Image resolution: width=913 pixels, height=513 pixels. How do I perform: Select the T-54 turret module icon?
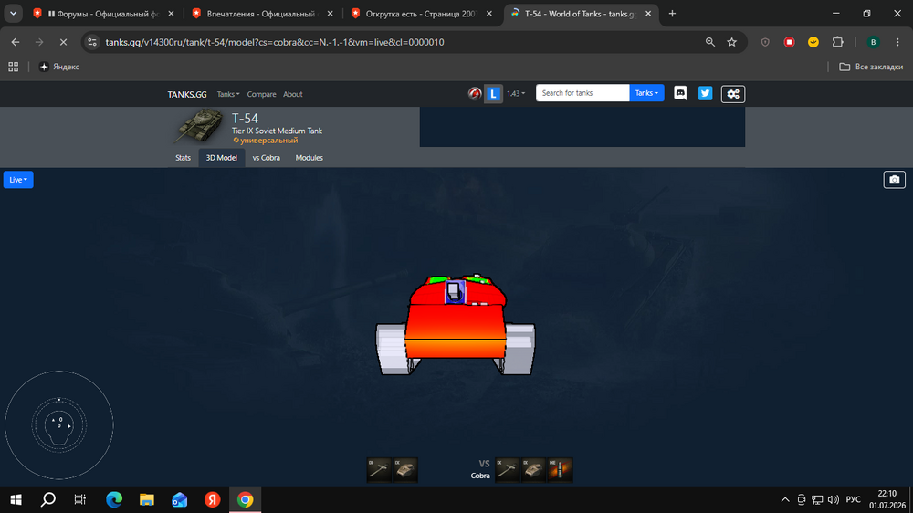pyautogui.click(x=405, y=470)
